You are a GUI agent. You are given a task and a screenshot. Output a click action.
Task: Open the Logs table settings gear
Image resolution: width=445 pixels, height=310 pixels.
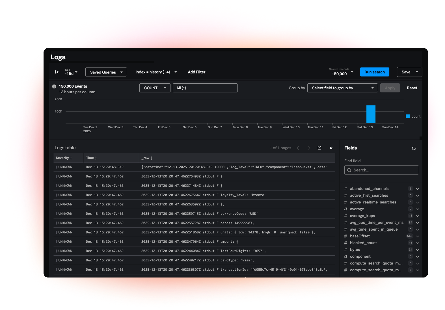pyautogui.click(x=331, y=148)
